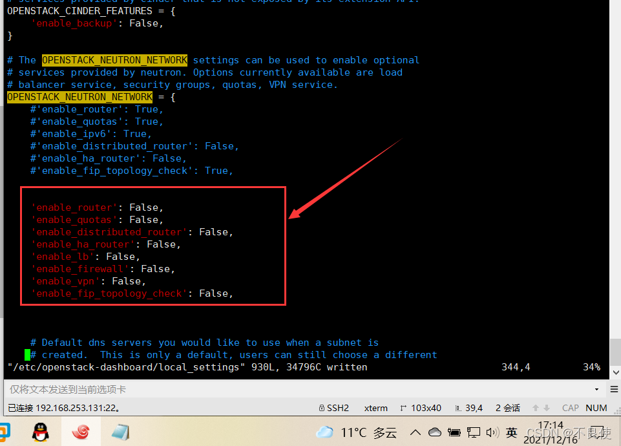Click the 34% vim scroll percentage
The width and height of the screenshot is (621, 446).
coord(591,367)
